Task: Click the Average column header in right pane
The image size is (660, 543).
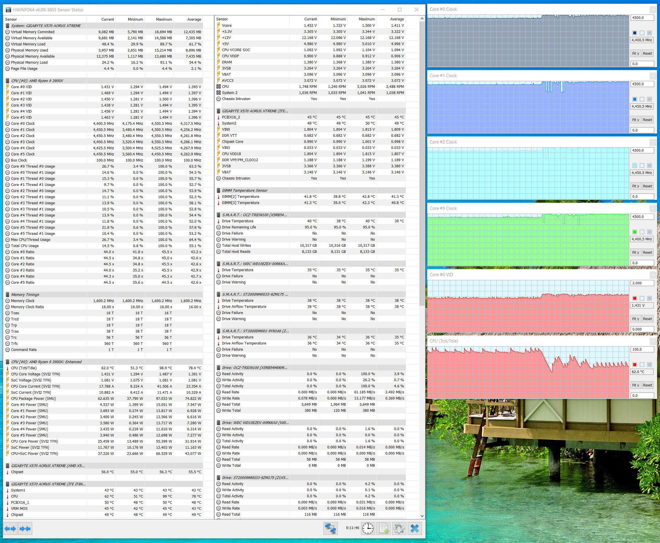Action: pyautogui.click(x=397, y=19)
